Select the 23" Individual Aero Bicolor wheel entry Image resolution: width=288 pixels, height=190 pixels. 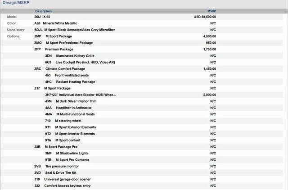(80, 95)
